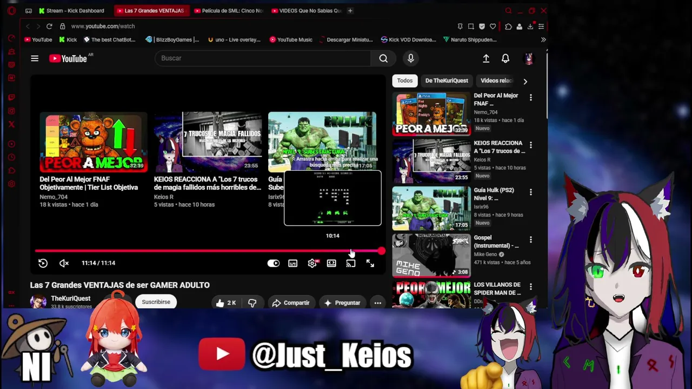Open the player settings gear
The height and width of the screenshot is (389, 692).
click(x=312, y=263)
